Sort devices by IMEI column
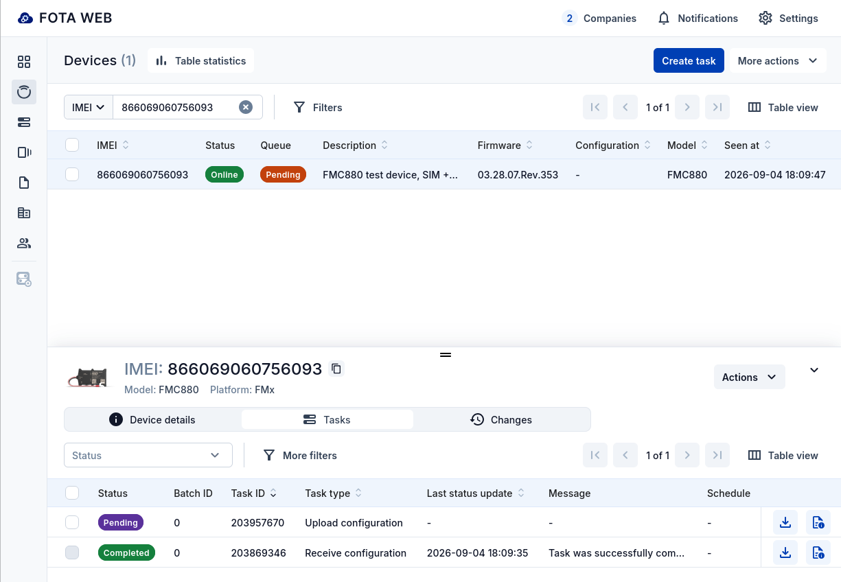Screen dimensions: 841x582 (x=113, y=145)
